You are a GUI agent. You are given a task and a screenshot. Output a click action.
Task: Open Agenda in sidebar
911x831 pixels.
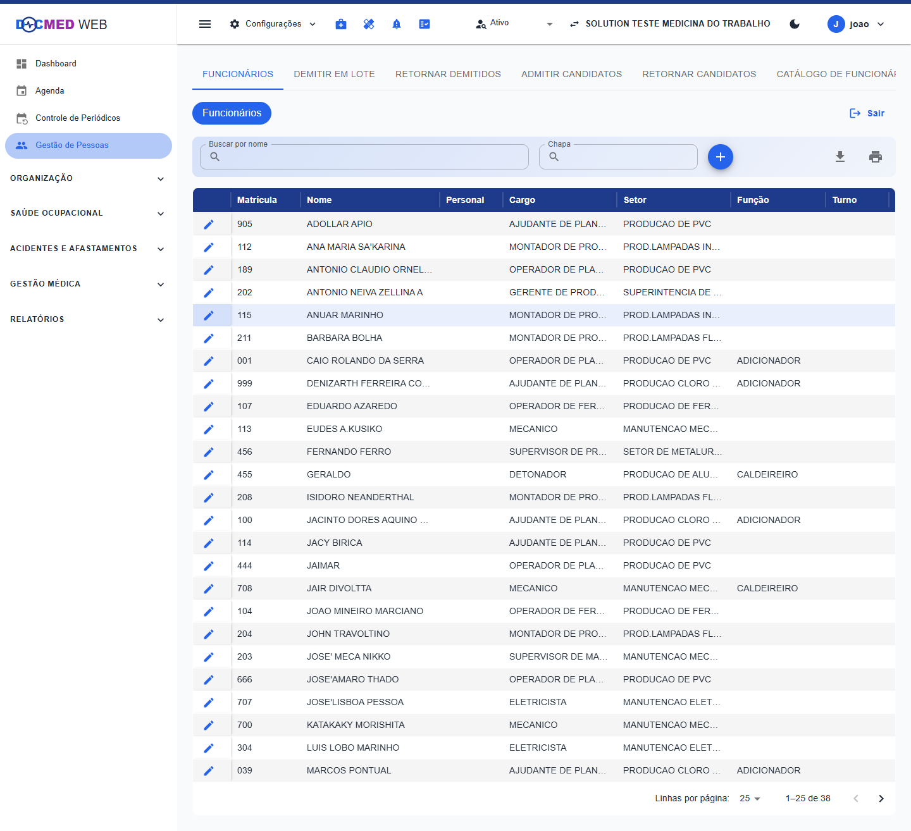coord(88,91)
